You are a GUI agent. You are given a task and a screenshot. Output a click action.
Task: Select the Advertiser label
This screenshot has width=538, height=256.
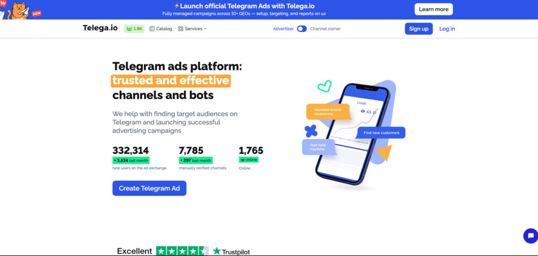pos(283,29)
